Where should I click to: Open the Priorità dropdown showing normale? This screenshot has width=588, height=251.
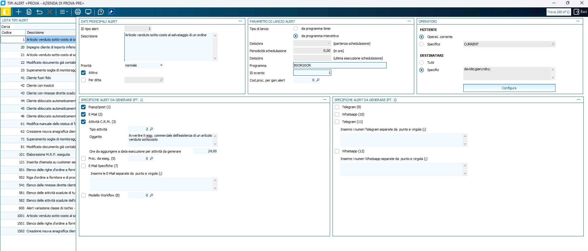pos(161,65)
